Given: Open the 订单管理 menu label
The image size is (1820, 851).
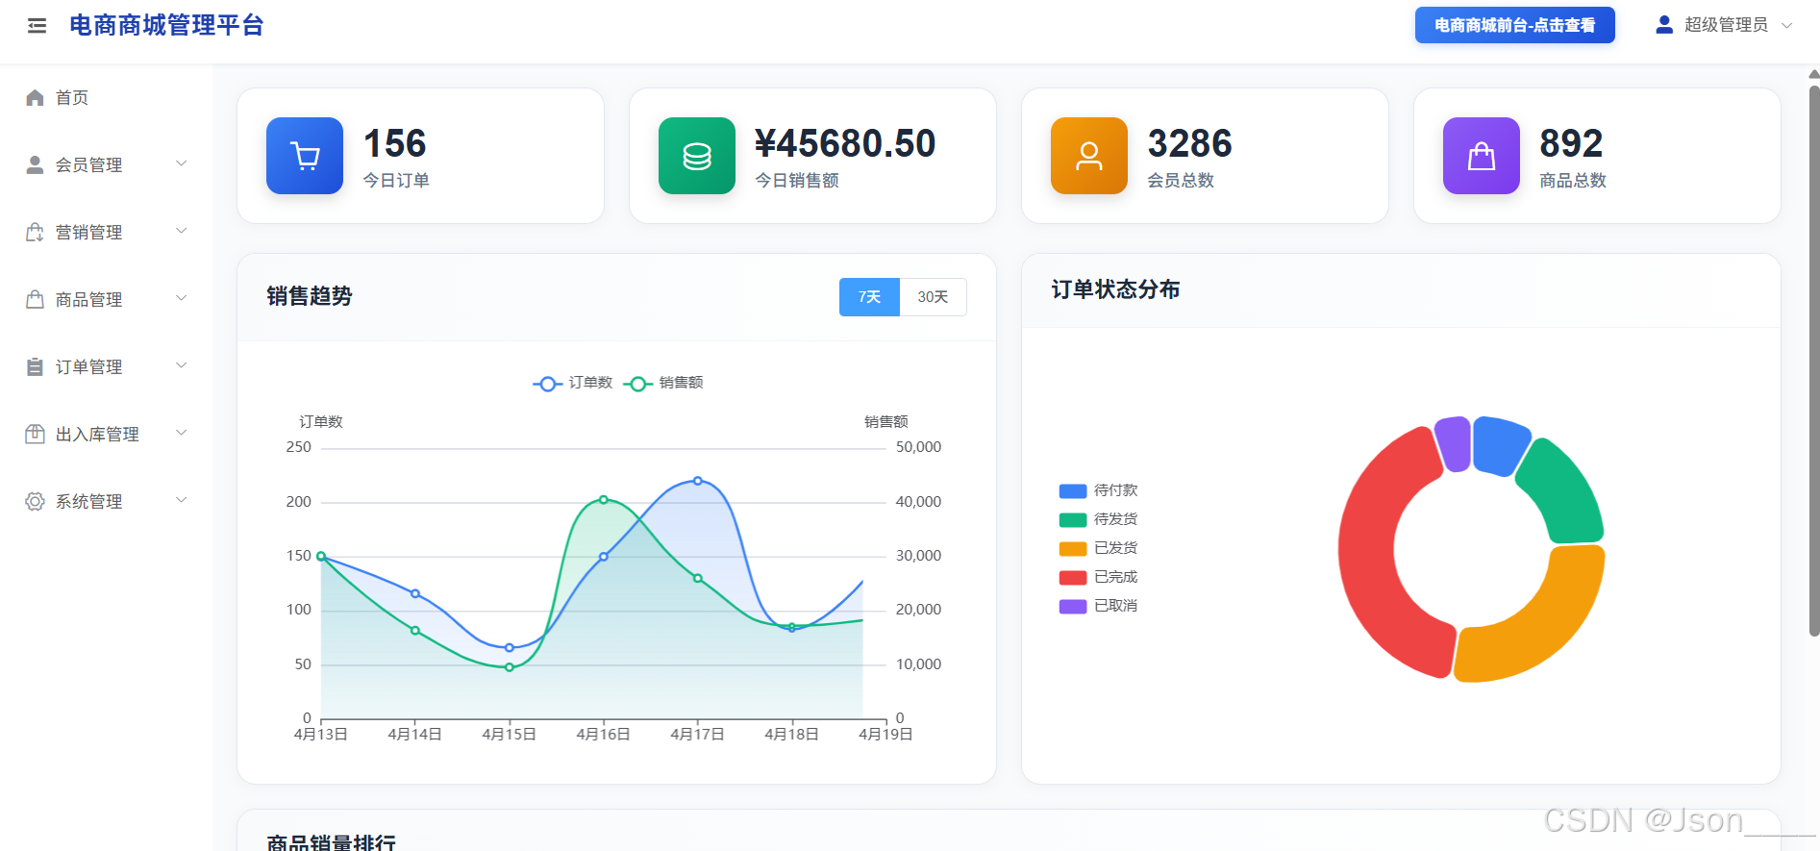Looking at the screenshot, I should coord(88,367).
